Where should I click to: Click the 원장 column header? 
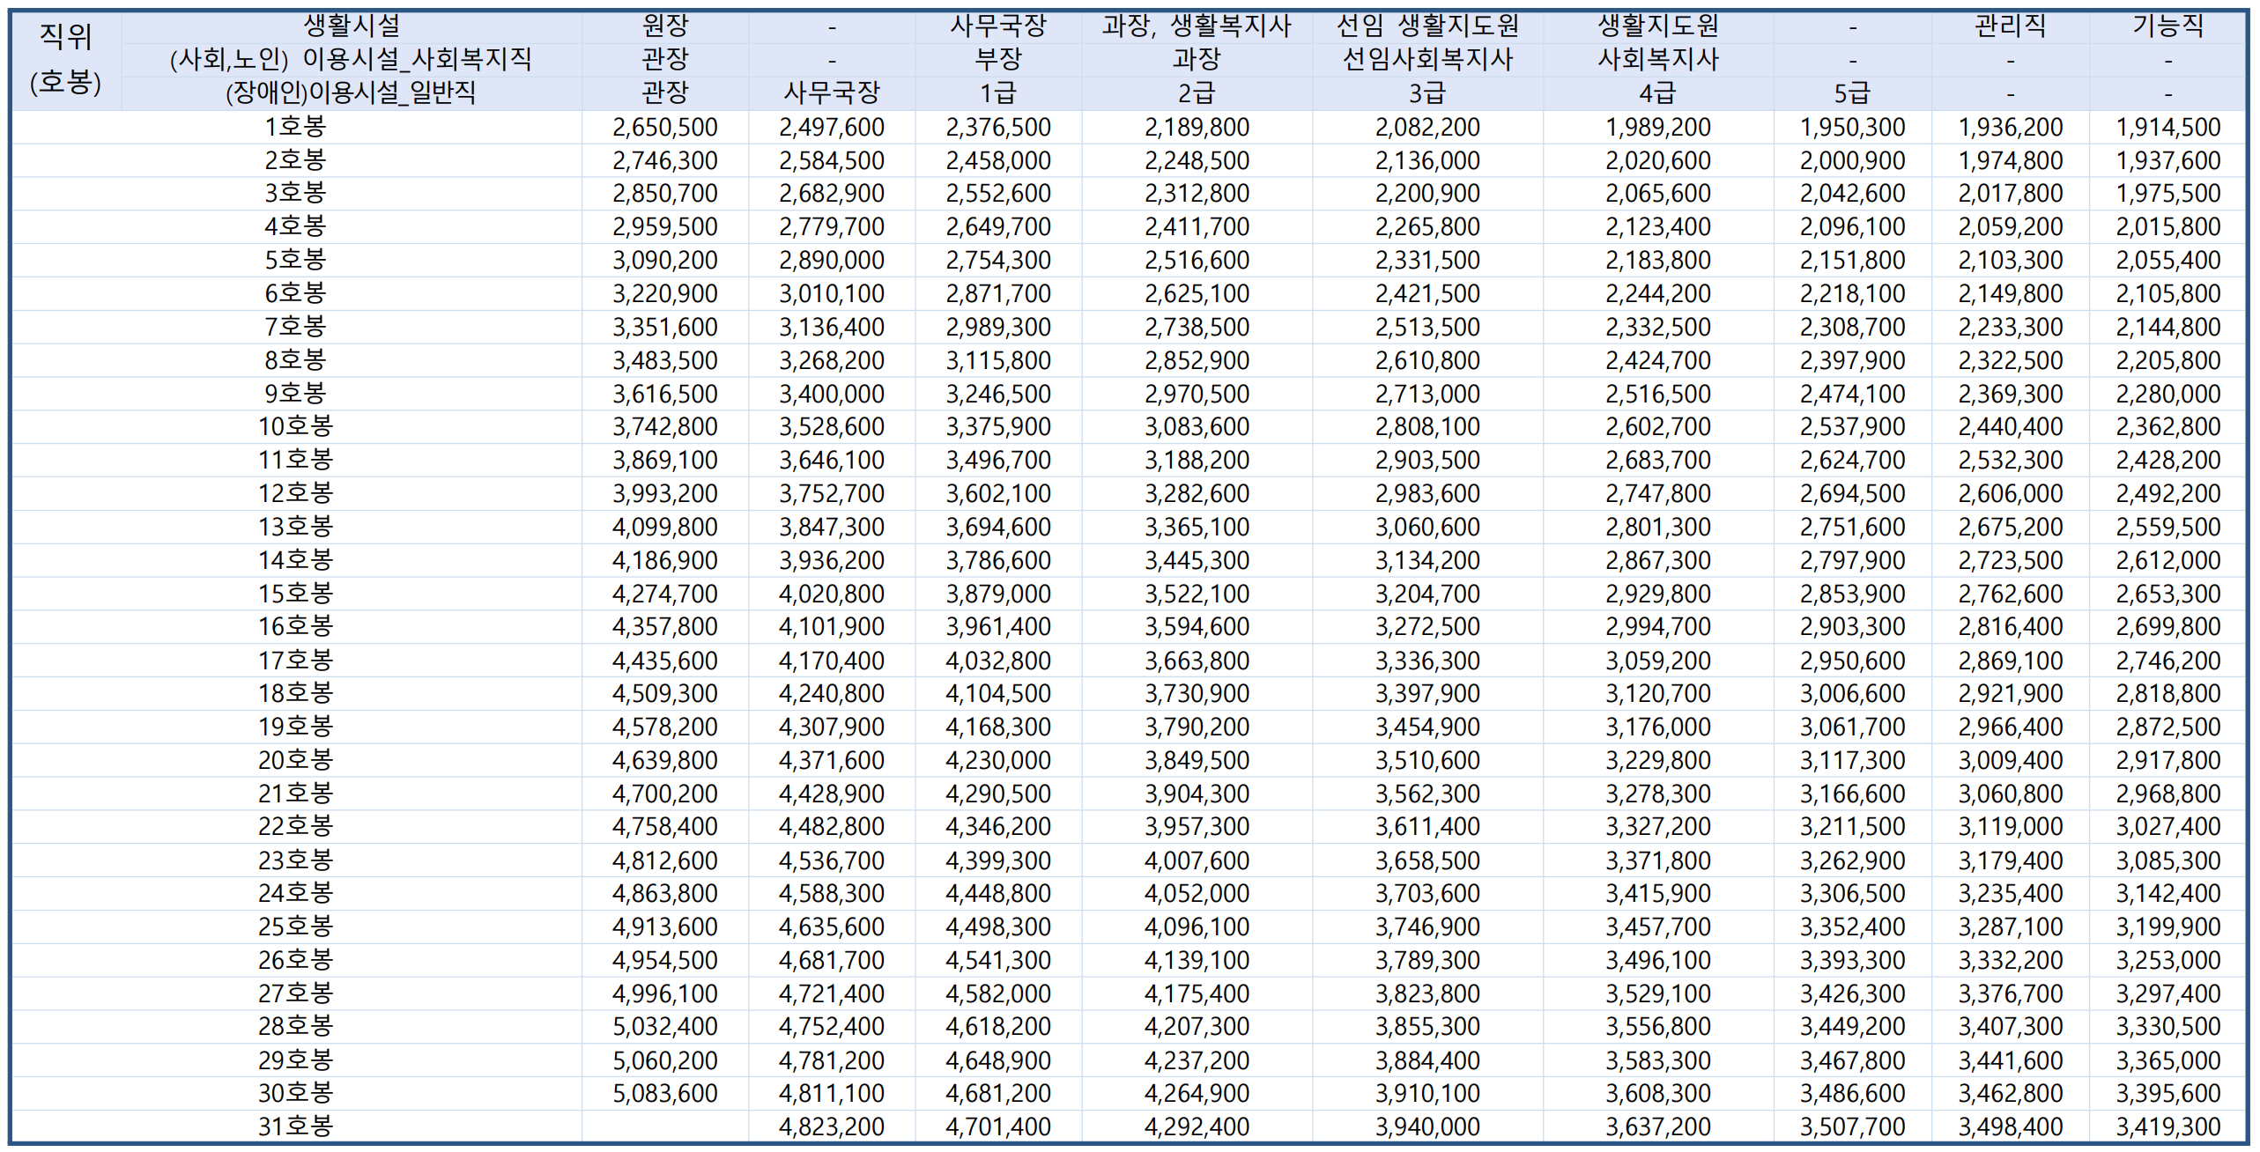click(664, 26)
